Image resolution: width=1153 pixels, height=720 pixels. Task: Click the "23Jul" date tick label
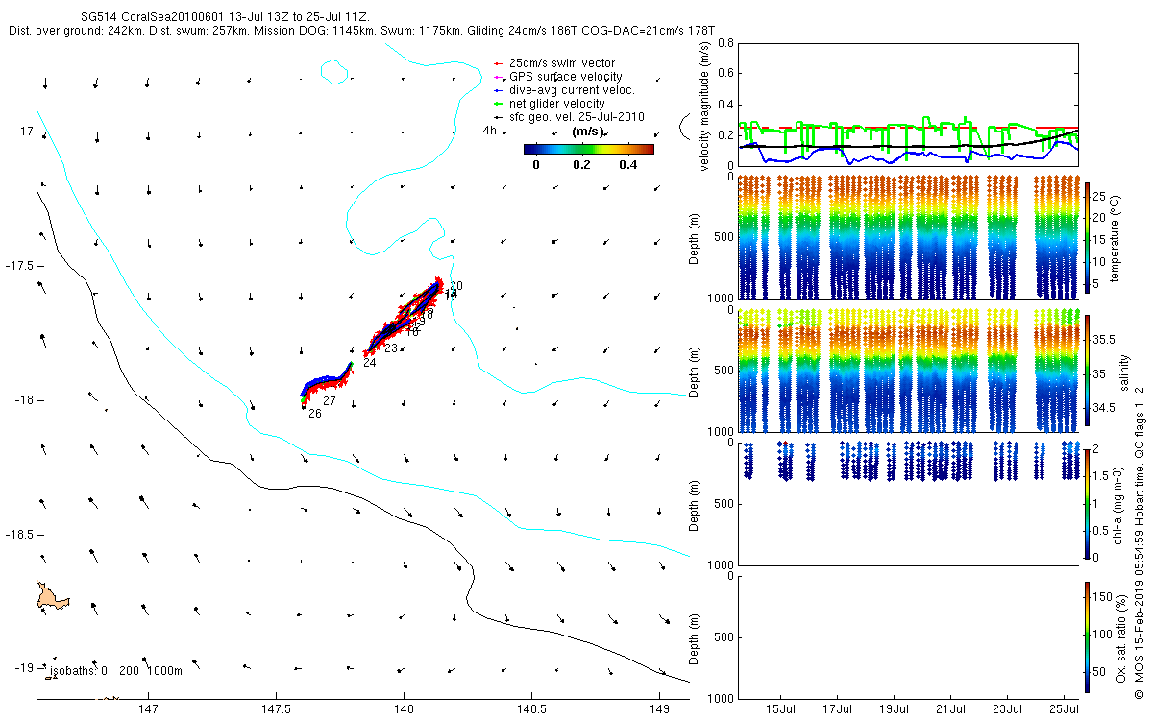point(1008,708)
